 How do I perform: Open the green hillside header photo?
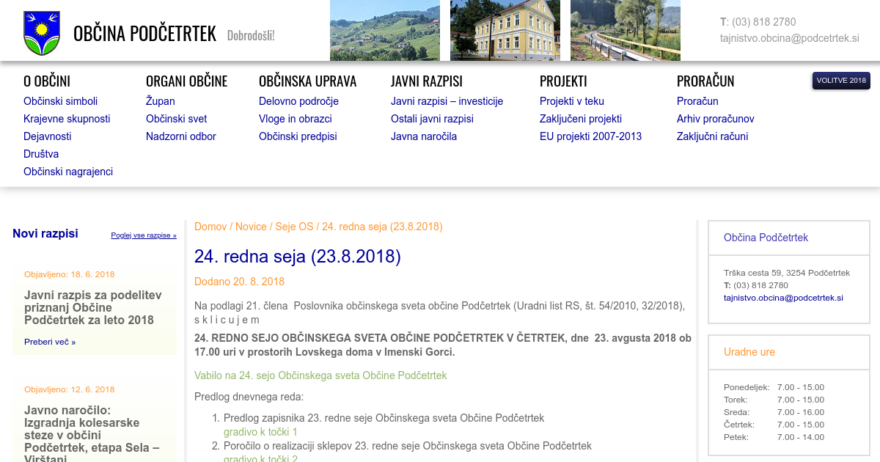point(384,30)
